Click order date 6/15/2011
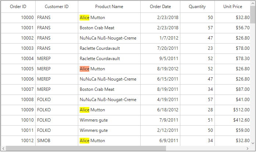The width and height of the screenshot is (256, 152). [x=161, y=79]
